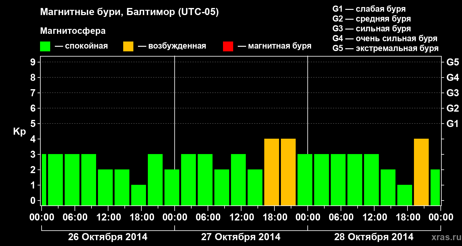Click the narrow last green bar at far right
This screenshot has height=246, width=462.
pyautogui.click(x=435, y=187)
